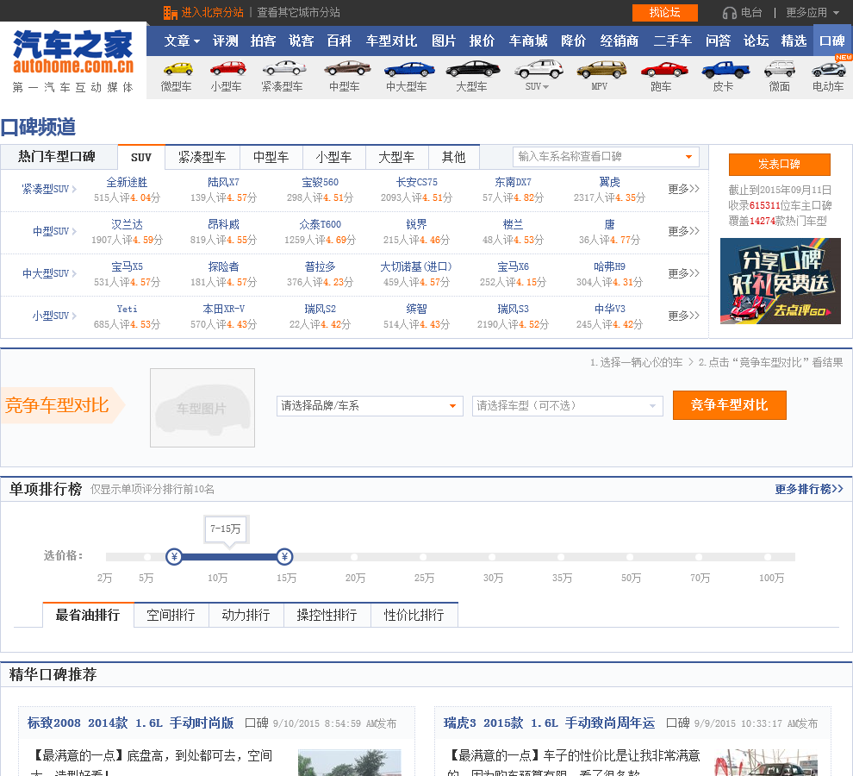
Task: Click the 标致2008 review photo thumbnail
Action: (x=349, y=762)
